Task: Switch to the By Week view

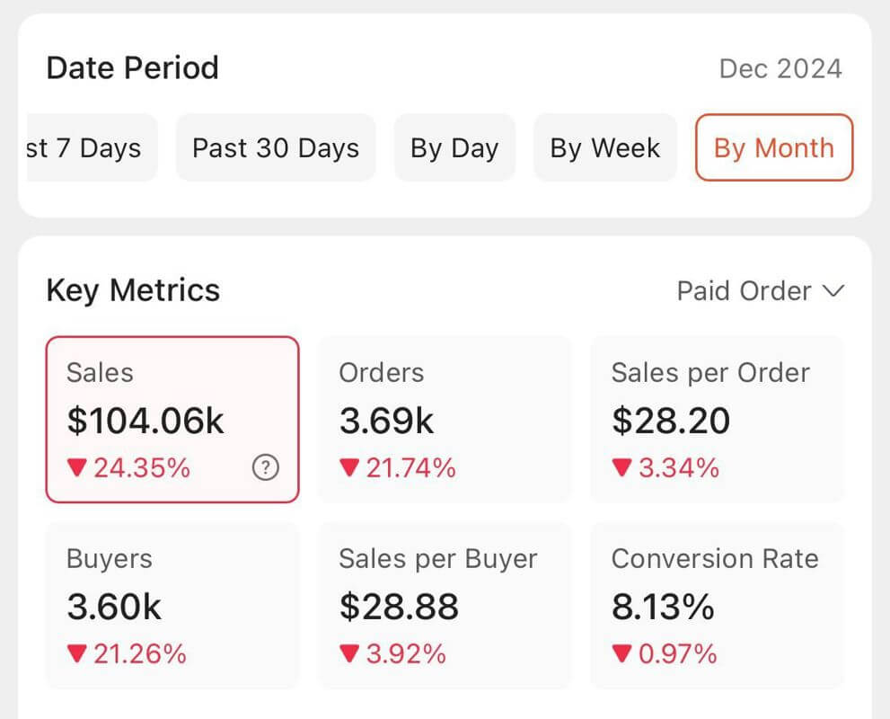Action: [604, 147]
